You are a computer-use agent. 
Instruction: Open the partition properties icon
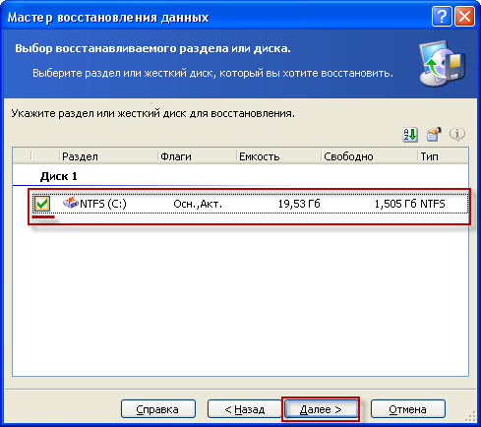[434, 134]
